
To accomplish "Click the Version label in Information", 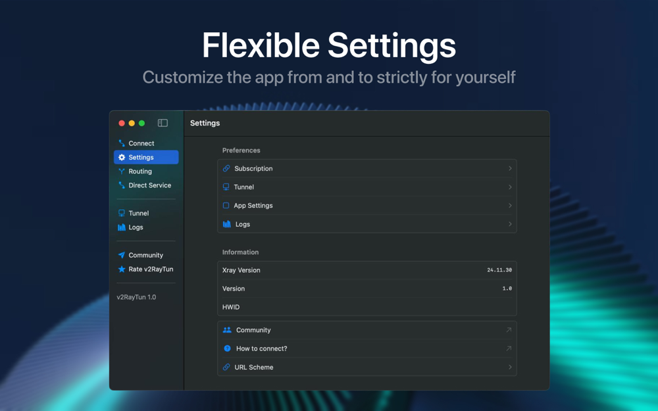I will (234, 289).
